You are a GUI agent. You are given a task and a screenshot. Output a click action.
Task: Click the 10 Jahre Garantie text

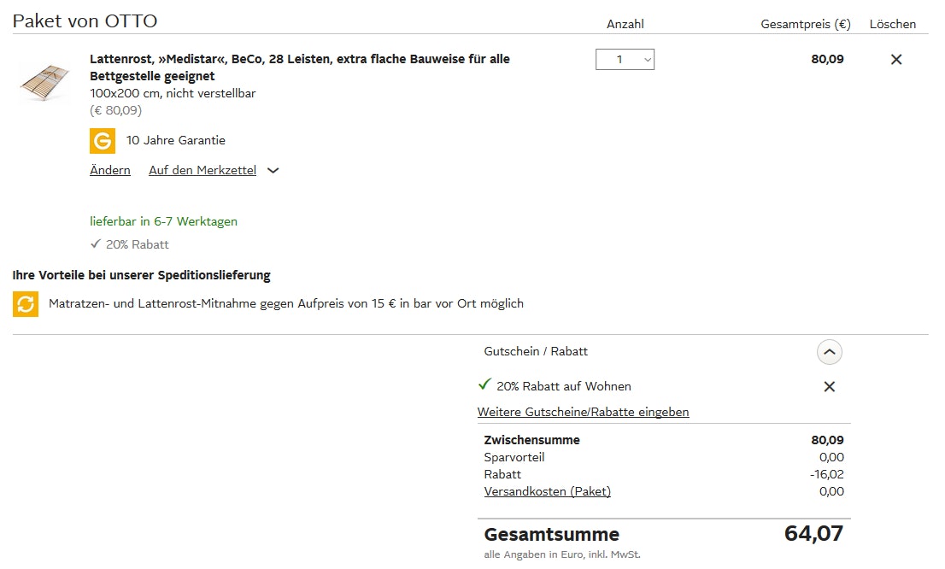point(176,140)
